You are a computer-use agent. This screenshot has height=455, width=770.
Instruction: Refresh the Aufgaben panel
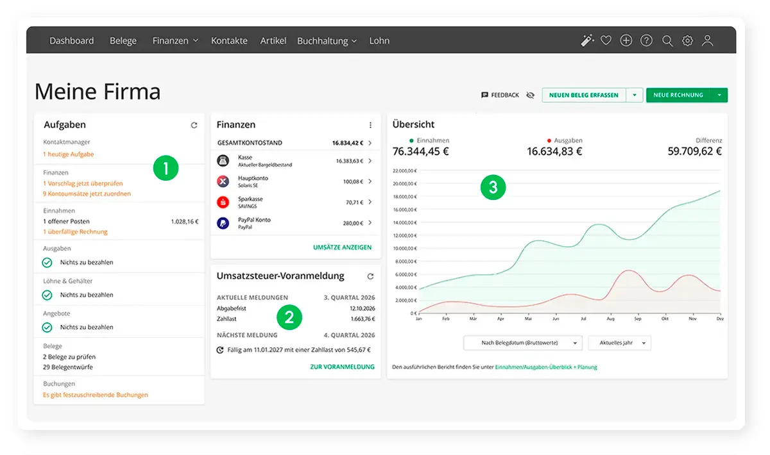pos(194,126)
